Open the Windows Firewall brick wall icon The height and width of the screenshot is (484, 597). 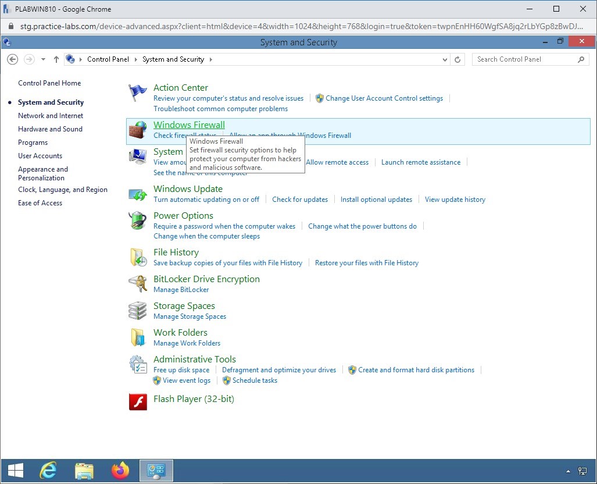coord(138,130)
